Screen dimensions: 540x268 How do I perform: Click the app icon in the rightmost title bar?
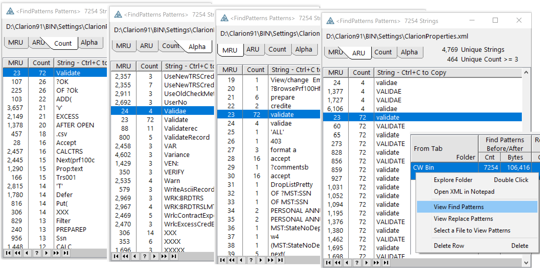[330, 21]
